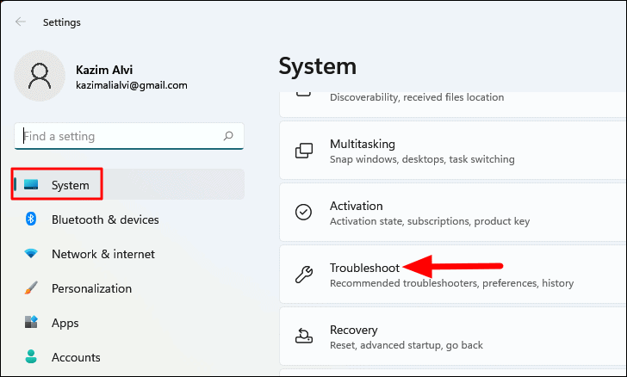Click the Wi-Fi network icon in sidebar

[x=31, y=253]
